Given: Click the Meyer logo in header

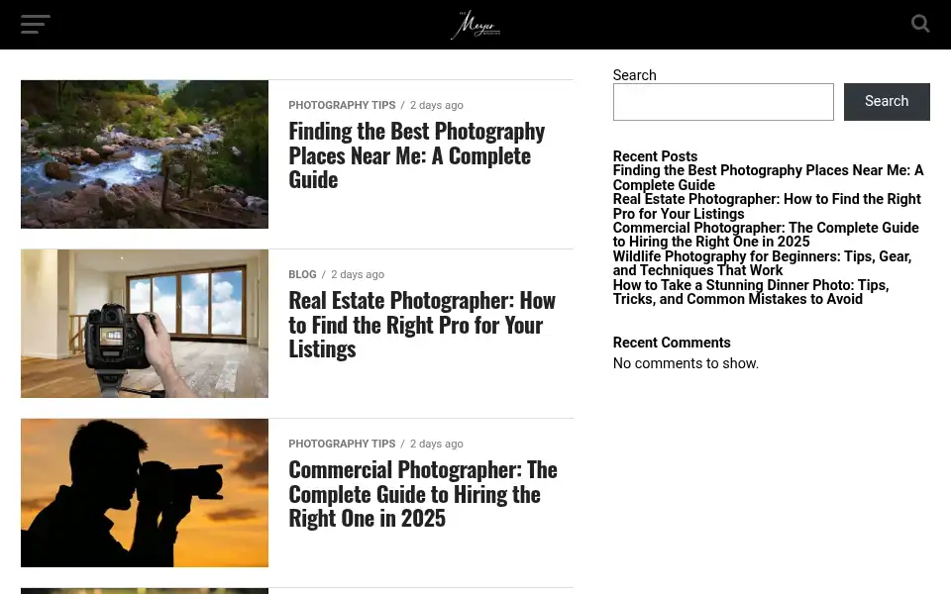Looking at the screenshot, I should pos(475,25).
